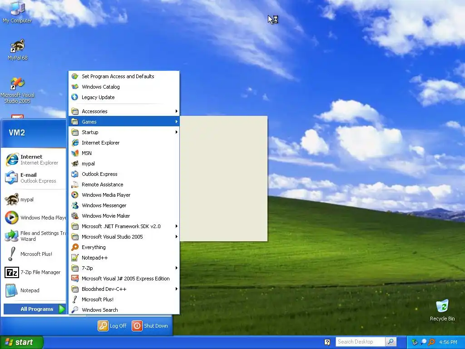
Task: Click the Log Off button
Action: pyautogui.click(x=112, y=326)
